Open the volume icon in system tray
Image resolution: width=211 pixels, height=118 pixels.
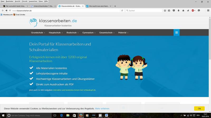click(191, 115)
